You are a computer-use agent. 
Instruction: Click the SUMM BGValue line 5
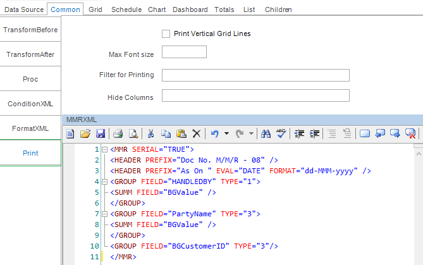[163, 193]
